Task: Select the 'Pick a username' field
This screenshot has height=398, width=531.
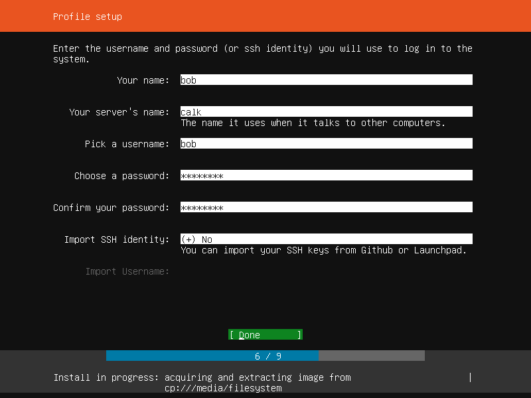Action: coord(326,143)
